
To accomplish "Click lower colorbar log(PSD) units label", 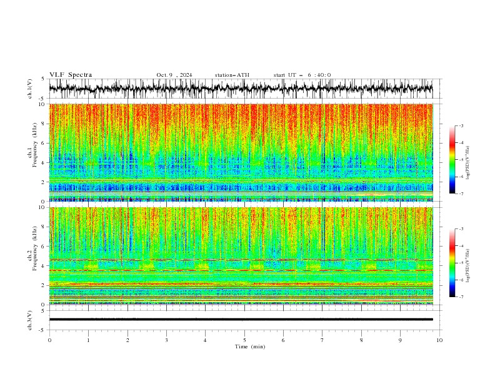I will tap(468, 265).
